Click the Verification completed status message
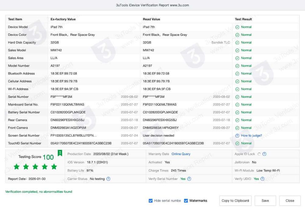Image resolution: width=305 pixels, height=210 pixels. [x=38, y=191]
